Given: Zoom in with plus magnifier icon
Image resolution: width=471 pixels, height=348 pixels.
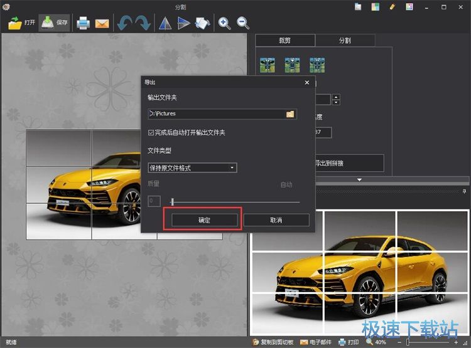Looking at the screenshot, I should tap(224, 23).
